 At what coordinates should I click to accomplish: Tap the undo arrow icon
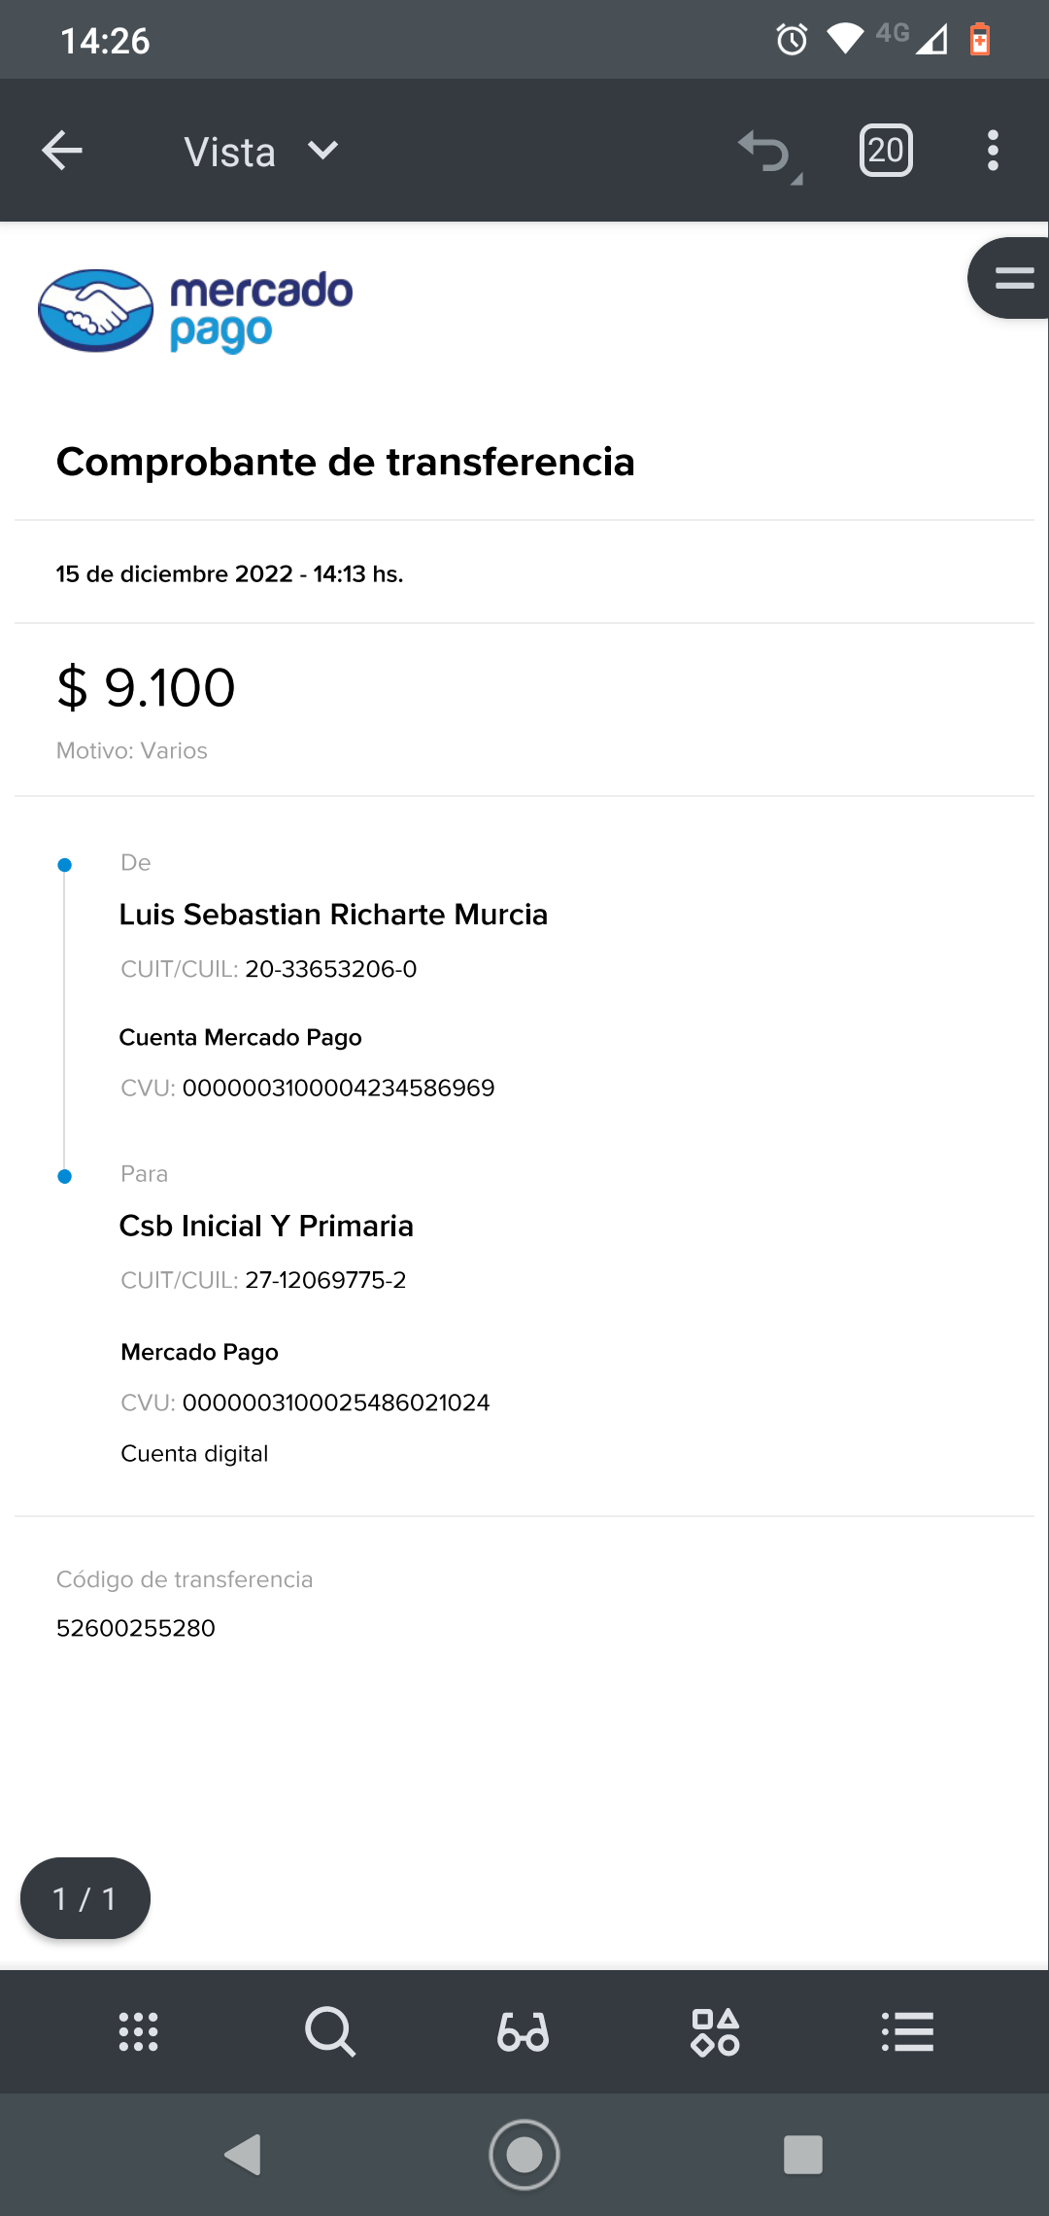click(x=765, y=152)
